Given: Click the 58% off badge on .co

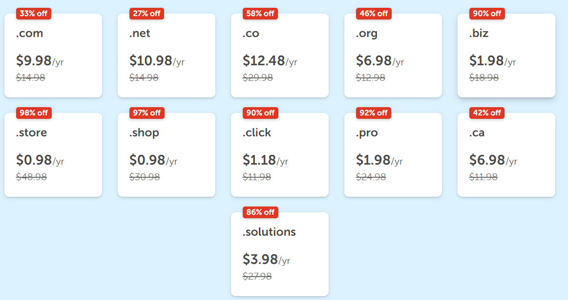Looking at the screenshot, I should [x=260, y=14].
